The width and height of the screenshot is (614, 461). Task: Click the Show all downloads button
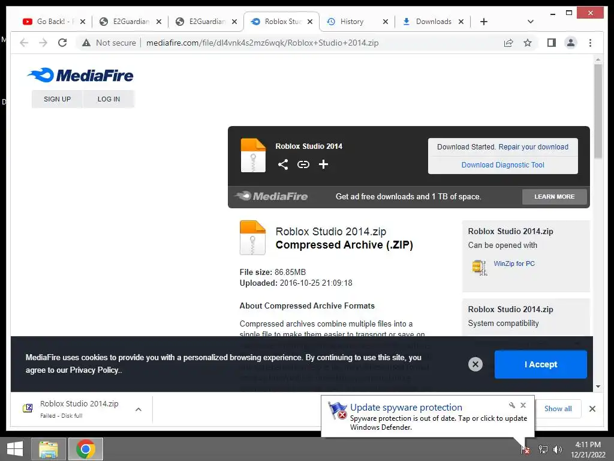click(x=558, y=409)
